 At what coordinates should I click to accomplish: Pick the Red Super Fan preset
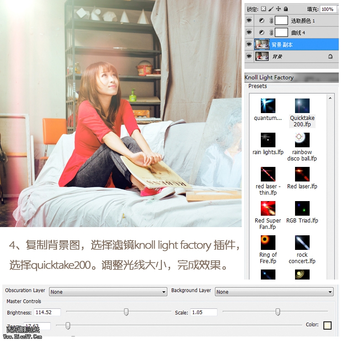click(268, 208)
